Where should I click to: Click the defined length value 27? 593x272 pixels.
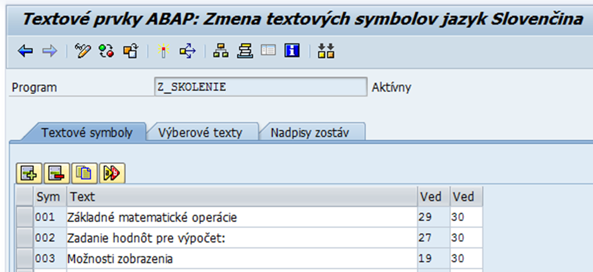pyautogui.click(x=434, y=238)
